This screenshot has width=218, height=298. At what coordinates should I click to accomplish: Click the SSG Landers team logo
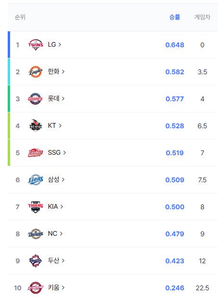(36, 152)
